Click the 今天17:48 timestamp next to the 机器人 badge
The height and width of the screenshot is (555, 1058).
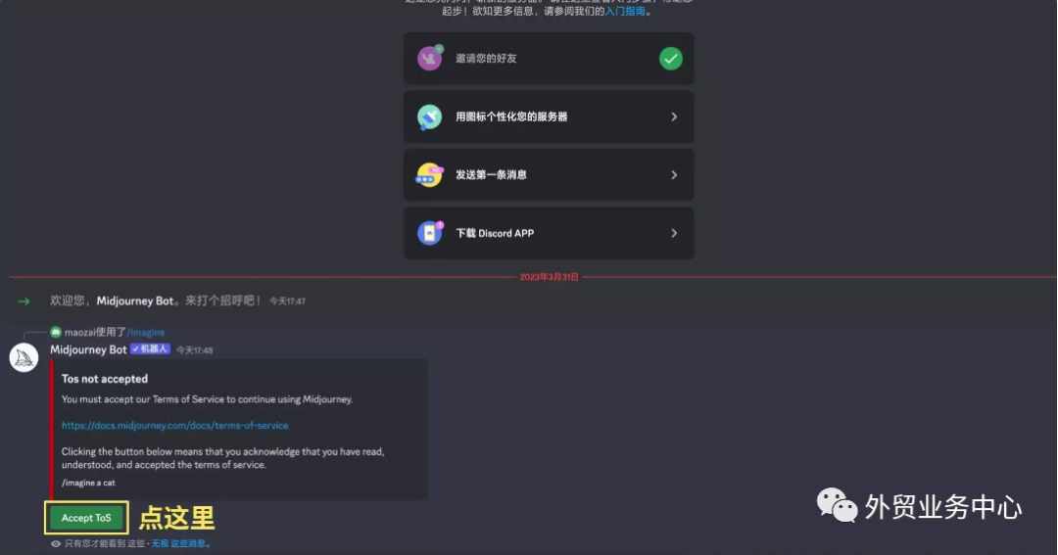pos(194,350)
